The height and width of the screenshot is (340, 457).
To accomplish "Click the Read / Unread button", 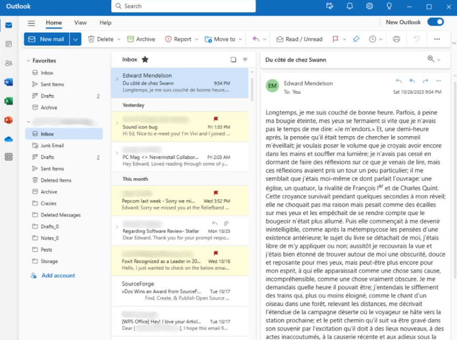I will point(299,39).
